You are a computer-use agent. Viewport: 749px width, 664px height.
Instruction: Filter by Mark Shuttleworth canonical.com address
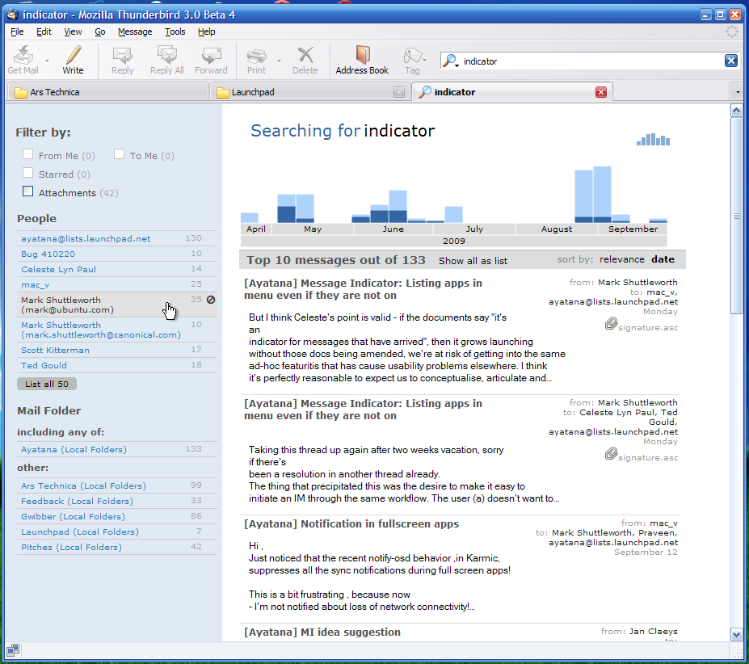pos(116,330)
